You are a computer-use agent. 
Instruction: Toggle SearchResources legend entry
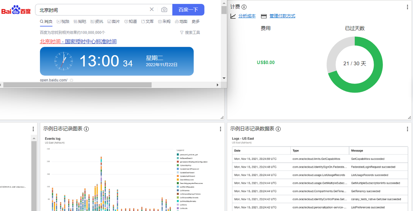(186, 180)
